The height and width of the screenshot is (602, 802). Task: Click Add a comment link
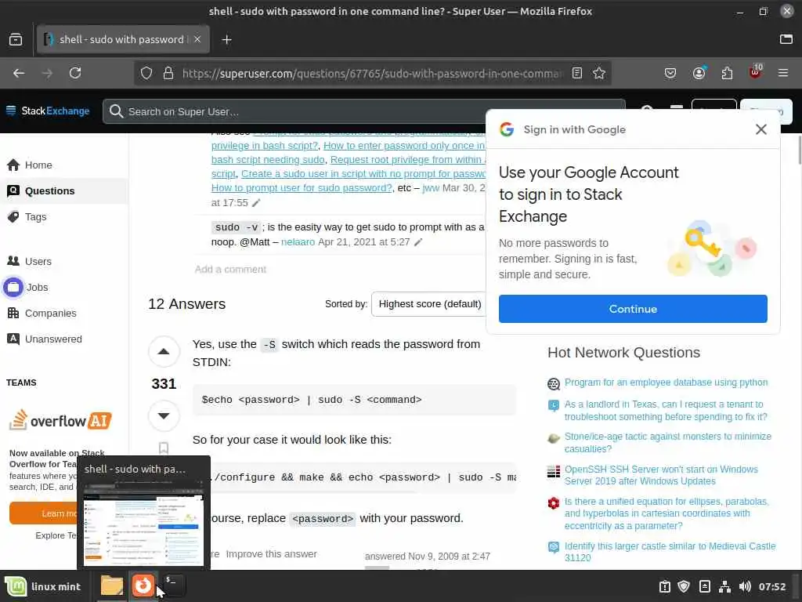(230, 270)
